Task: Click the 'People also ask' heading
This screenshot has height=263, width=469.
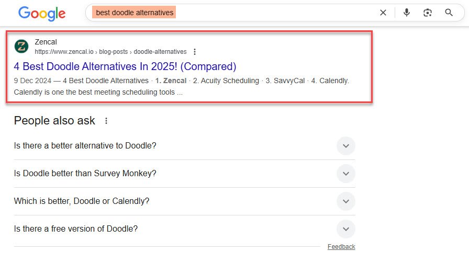Action: (54, 121)
